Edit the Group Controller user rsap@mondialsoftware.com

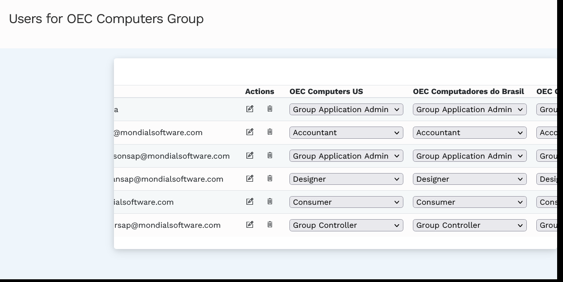pos(250,225)
